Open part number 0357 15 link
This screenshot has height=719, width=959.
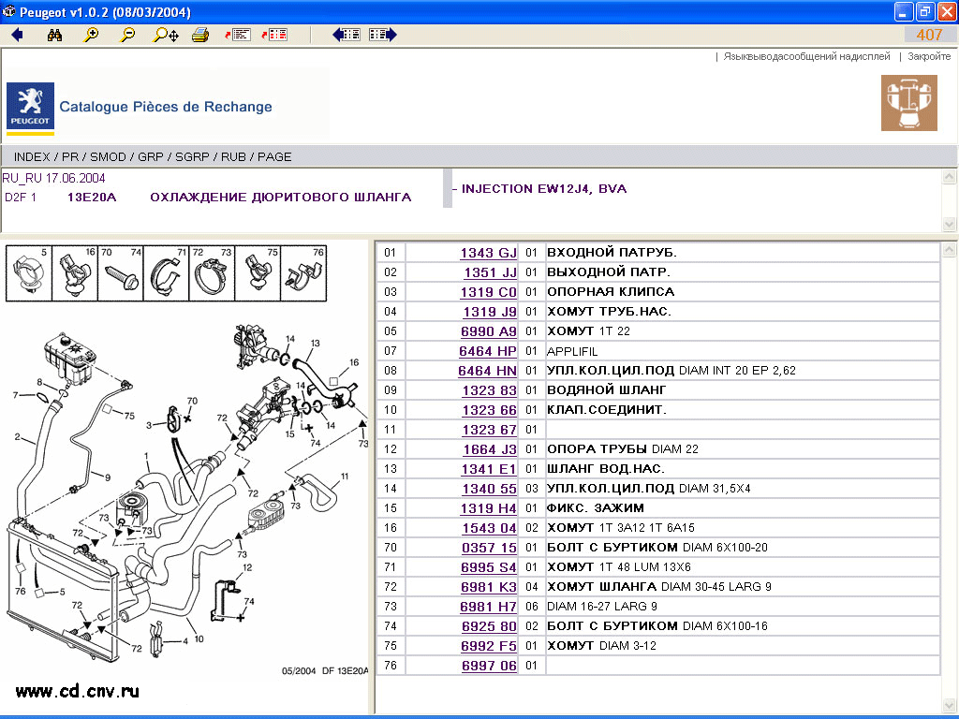coord(489,548)
